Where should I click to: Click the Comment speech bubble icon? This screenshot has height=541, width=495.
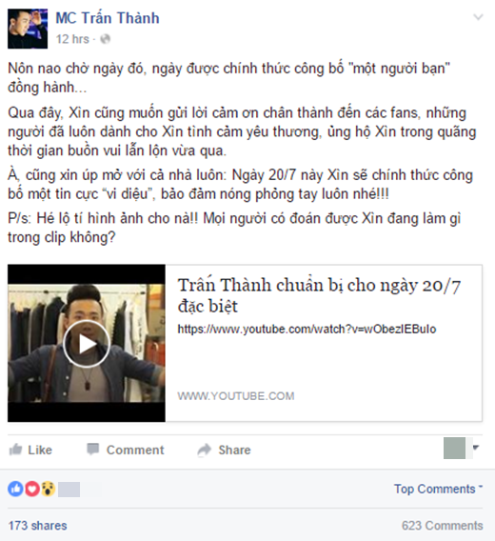point(92,450)
